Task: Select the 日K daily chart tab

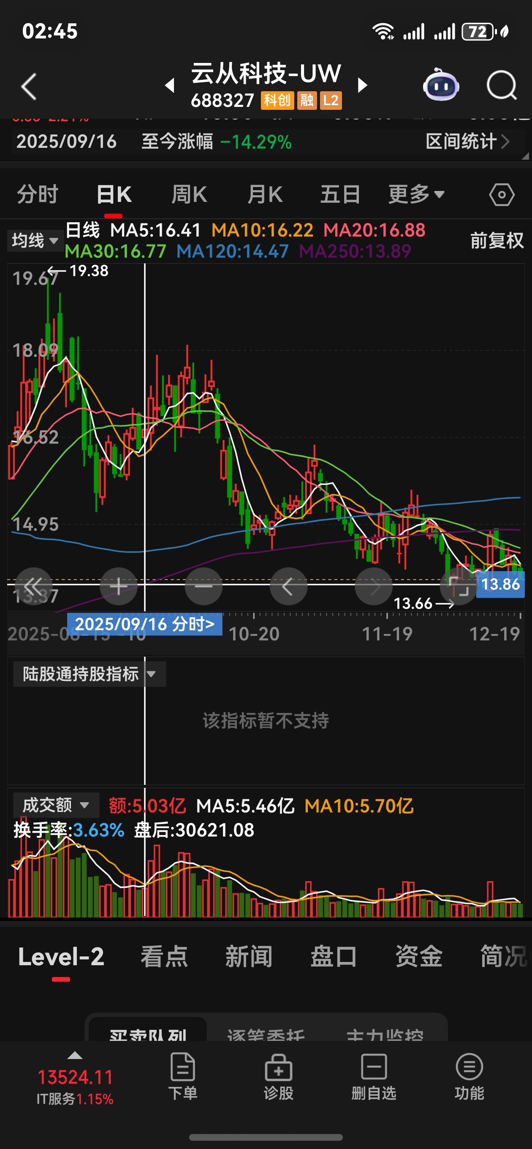Action: point(114,194)
